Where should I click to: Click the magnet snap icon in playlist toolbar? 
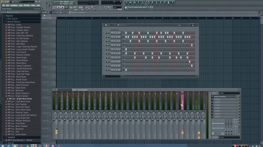tap(46, 12)
